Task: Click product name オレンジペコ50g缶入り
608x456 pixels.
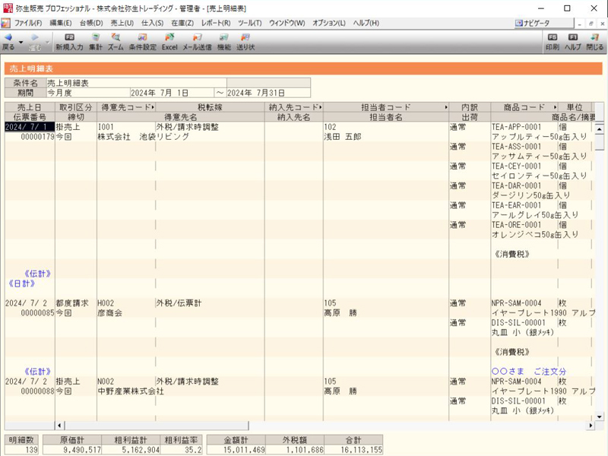Action: coord(535,235)
